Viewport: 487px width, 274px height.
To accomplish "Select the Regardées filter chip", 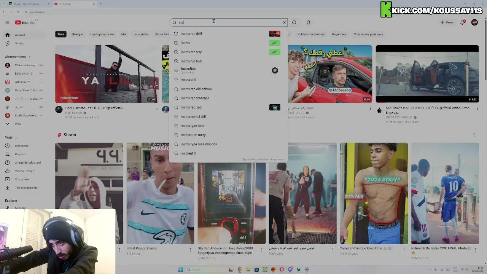I will pyautogui.click(x=339, y=34).
